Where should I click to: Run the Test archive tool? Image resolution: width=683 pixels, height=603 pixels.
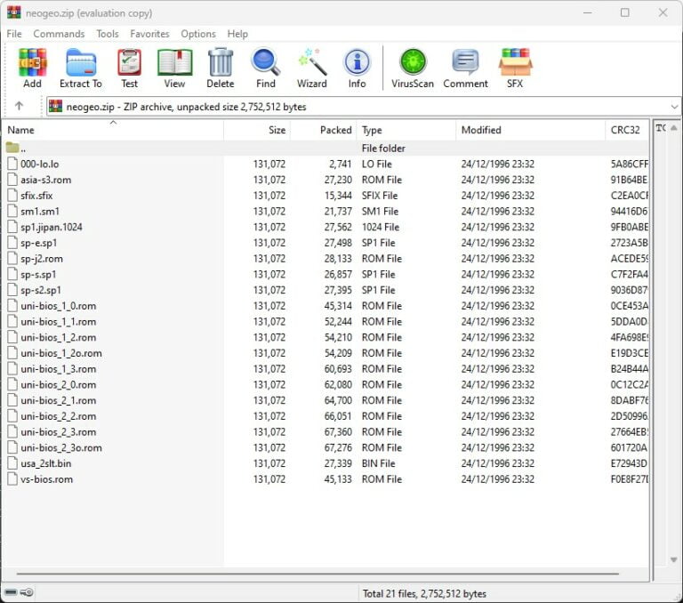129,68
